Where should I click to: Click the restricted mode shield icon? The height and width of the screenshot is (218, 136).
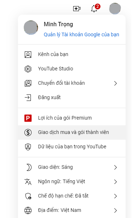coord(28,196)
